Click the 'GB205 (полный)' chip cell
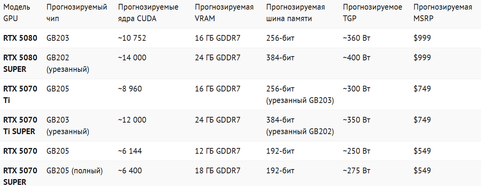This screenshot has height=186, width=481. point(75,171)
